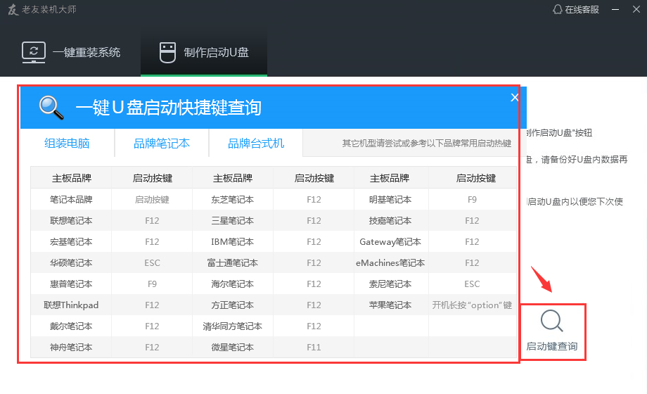Viewport: 647px width, 394px height.
Task: Click the magnifier icon in dialog header
Action: (x=51, y=108)
